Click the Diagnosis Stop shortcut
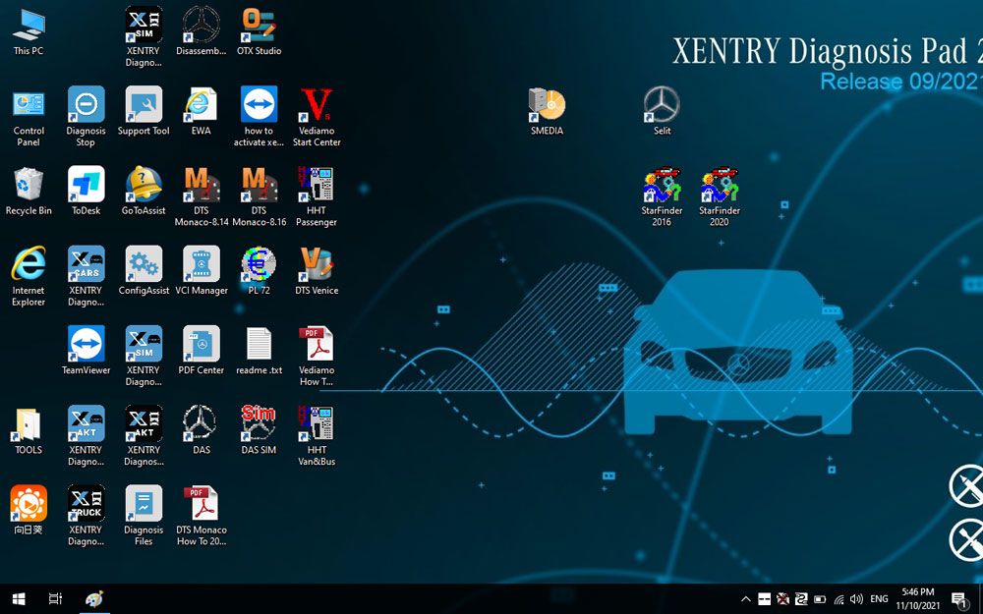983x614 pixels. point(86,117)
